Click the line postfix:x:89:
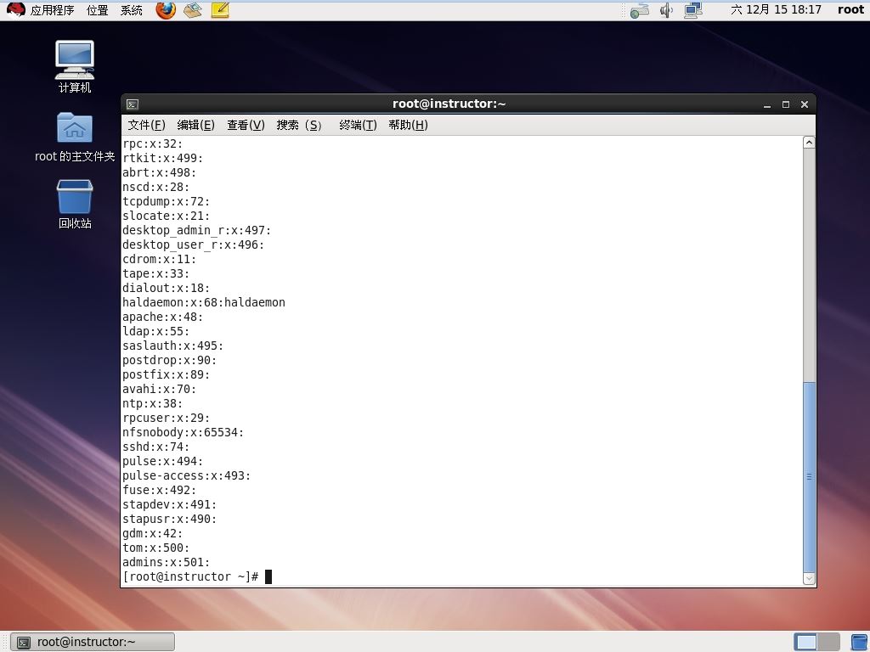Viewport: 870px width, 652px height. click(167, 374)
